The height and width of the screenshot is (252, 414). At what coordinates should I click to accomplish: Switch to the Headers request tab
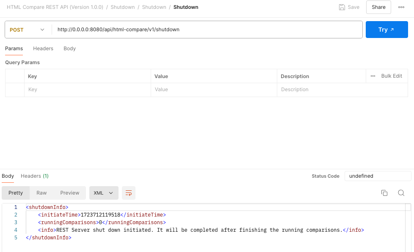(x=43, y=49)
